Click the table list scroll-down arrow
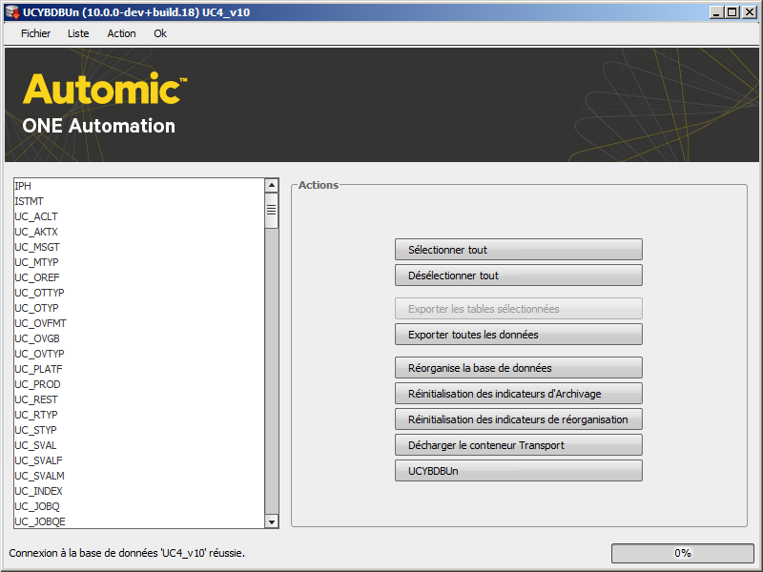 point(272,521)
